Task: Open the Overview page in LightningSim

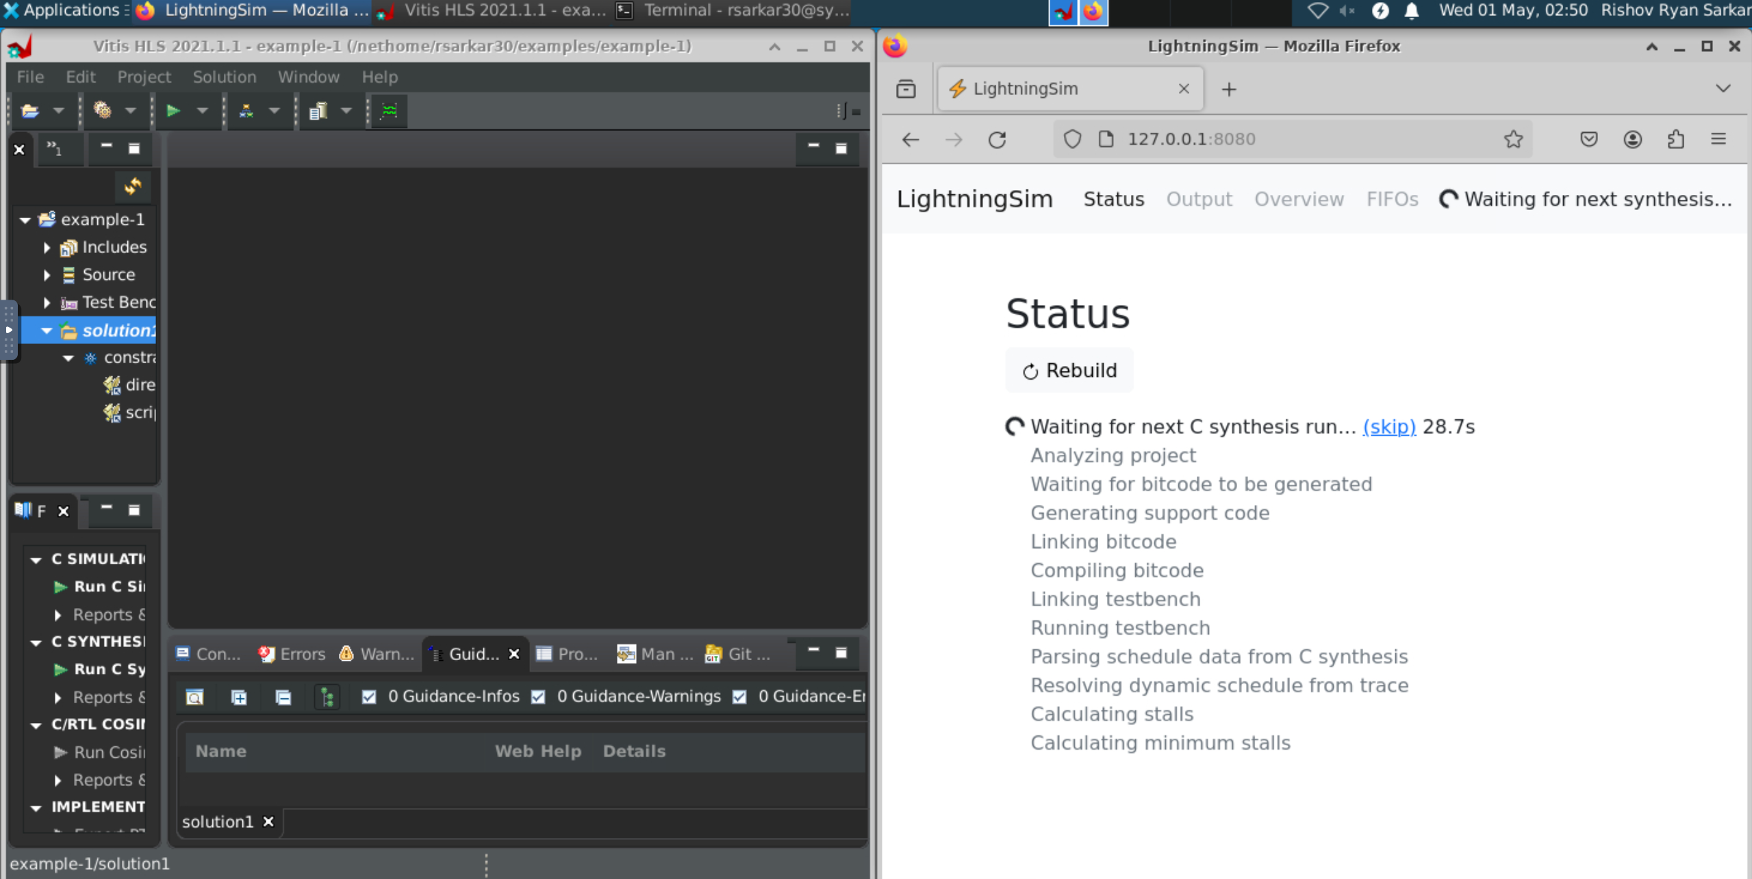Action: (x=1299, y=199)
